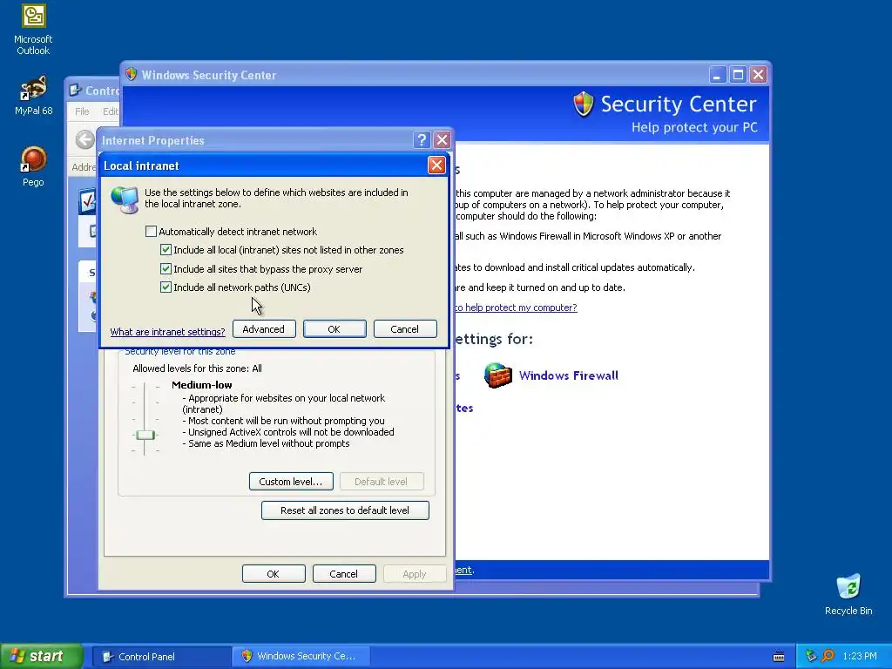Click Reset all zones to default level
The height and width of the screenshot is (669, 892).
345,510
